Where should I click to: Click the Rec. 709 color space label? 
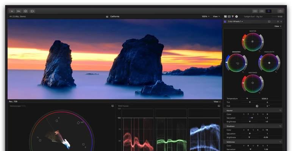coord(13,102)
